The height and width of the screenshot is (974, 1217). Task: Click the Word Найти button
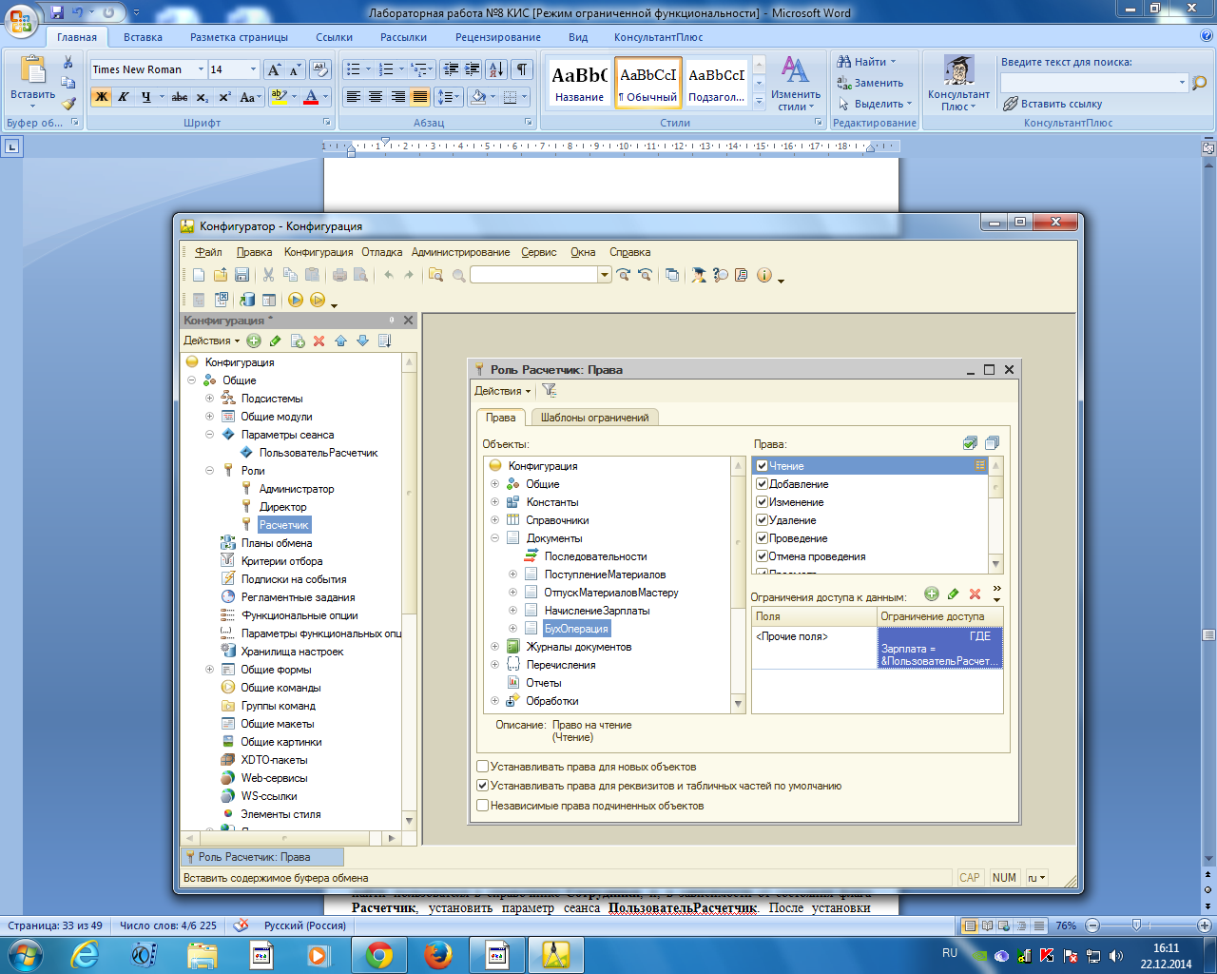click(x=866, y=62)
